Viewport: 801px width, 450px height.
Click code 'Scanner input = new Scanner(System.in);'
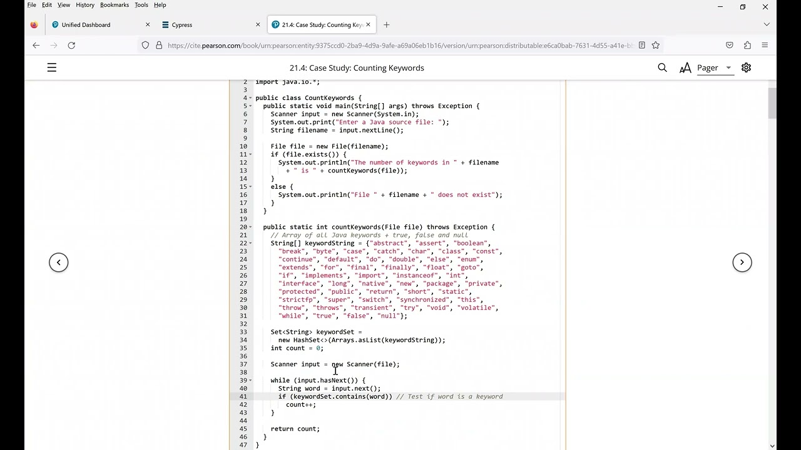tap(345, 114)
